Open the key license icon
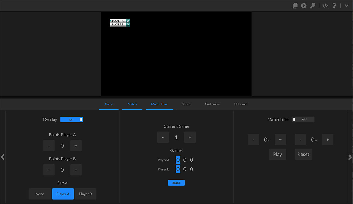The image size is (353, 204). tap(312, 6)
